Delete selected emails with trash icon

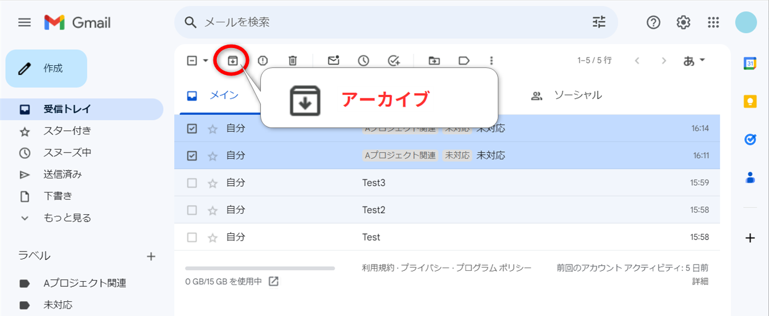click(292, 61)
